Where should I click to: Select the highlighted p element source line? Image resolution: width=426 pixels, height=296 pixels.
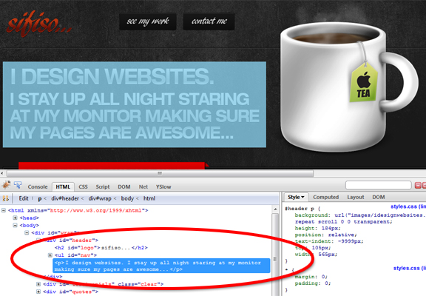[161, 266]
